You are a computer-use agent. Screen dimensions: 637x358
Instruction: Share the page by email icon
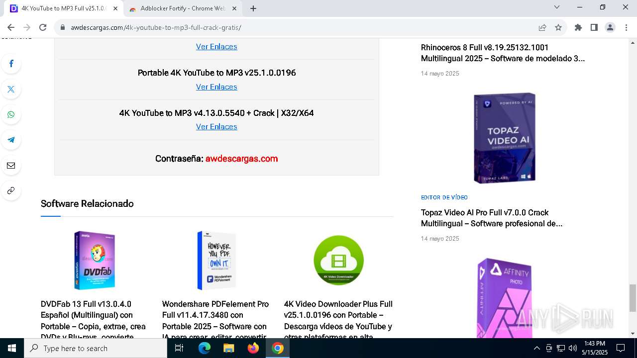click(x=11, y=166)
